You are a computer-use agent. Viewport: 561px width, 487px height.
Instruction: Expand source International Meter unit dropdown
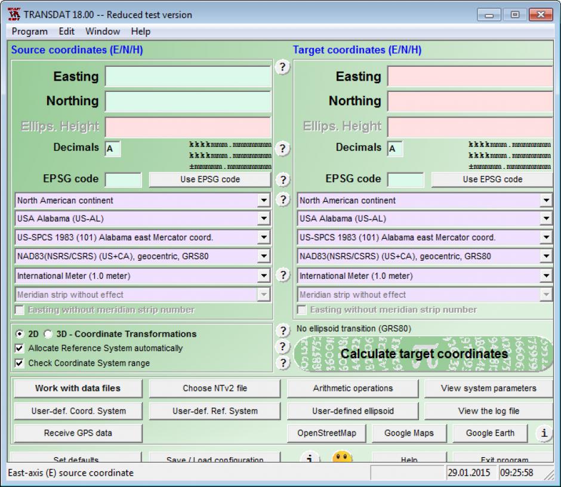coord(263,276)
